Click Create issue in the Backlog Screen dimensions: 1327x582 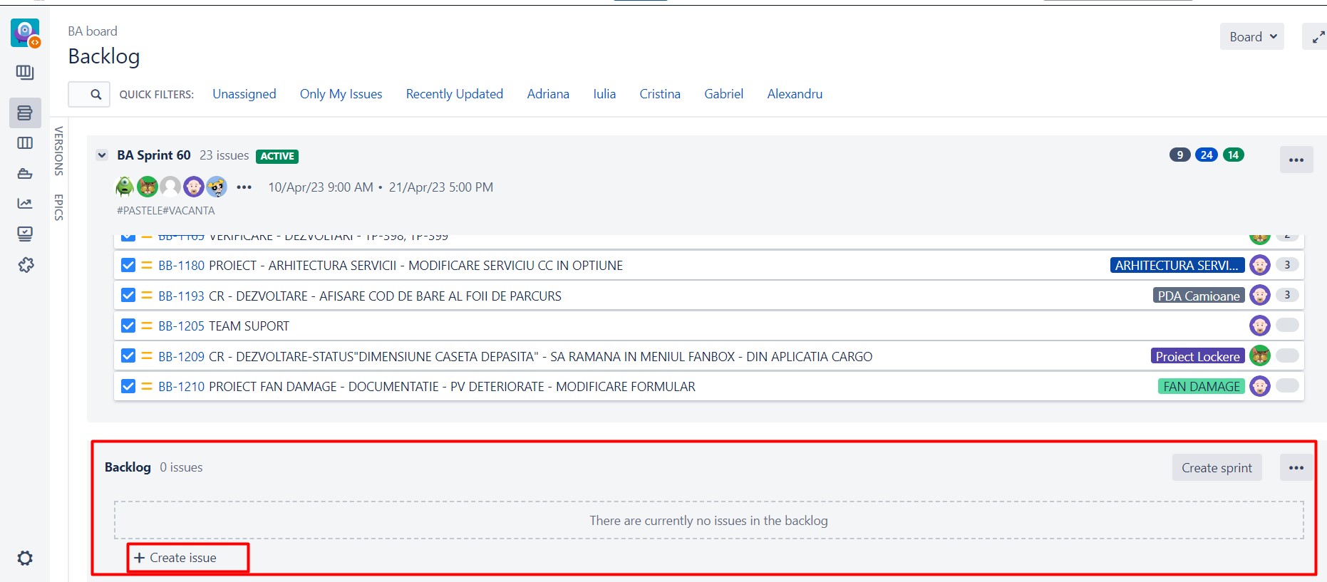[x=175, y=558]
